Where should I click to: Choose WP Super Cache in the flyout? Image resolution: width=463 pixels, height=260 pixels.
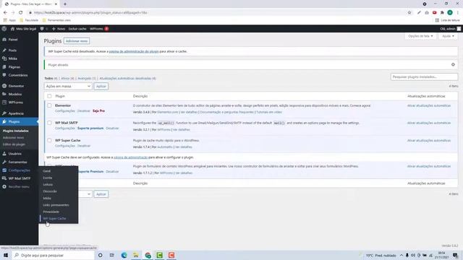pyautogui.click(x=55, y=218)
